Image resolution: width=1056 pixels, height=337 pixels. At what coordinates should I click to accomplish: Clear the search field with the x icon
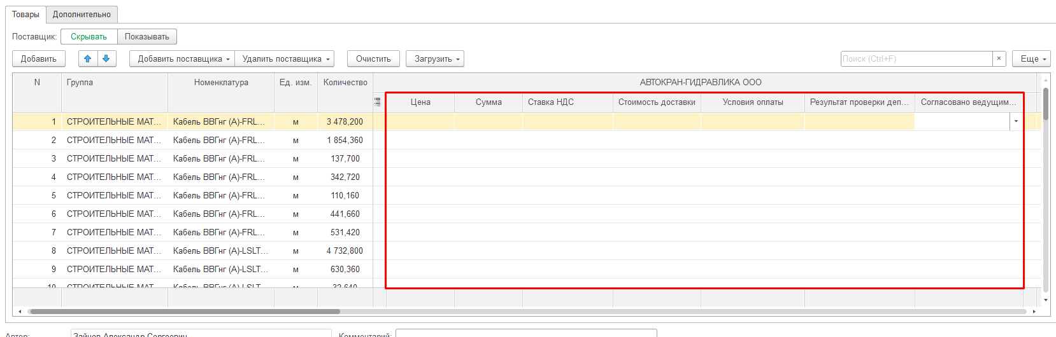coord(999,58)
